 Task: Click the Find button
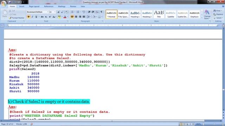click(218, 11)
